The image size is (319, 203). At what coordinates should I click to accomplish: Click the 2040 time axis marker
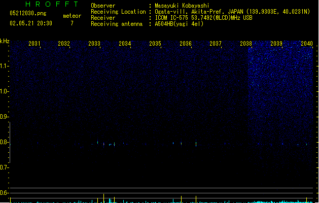307,44
